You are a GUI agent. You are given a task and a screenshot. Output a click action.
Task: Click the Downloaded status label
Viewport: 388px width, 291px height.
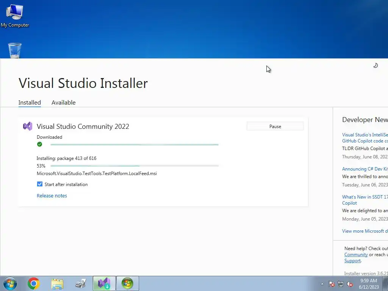[50, 137]
